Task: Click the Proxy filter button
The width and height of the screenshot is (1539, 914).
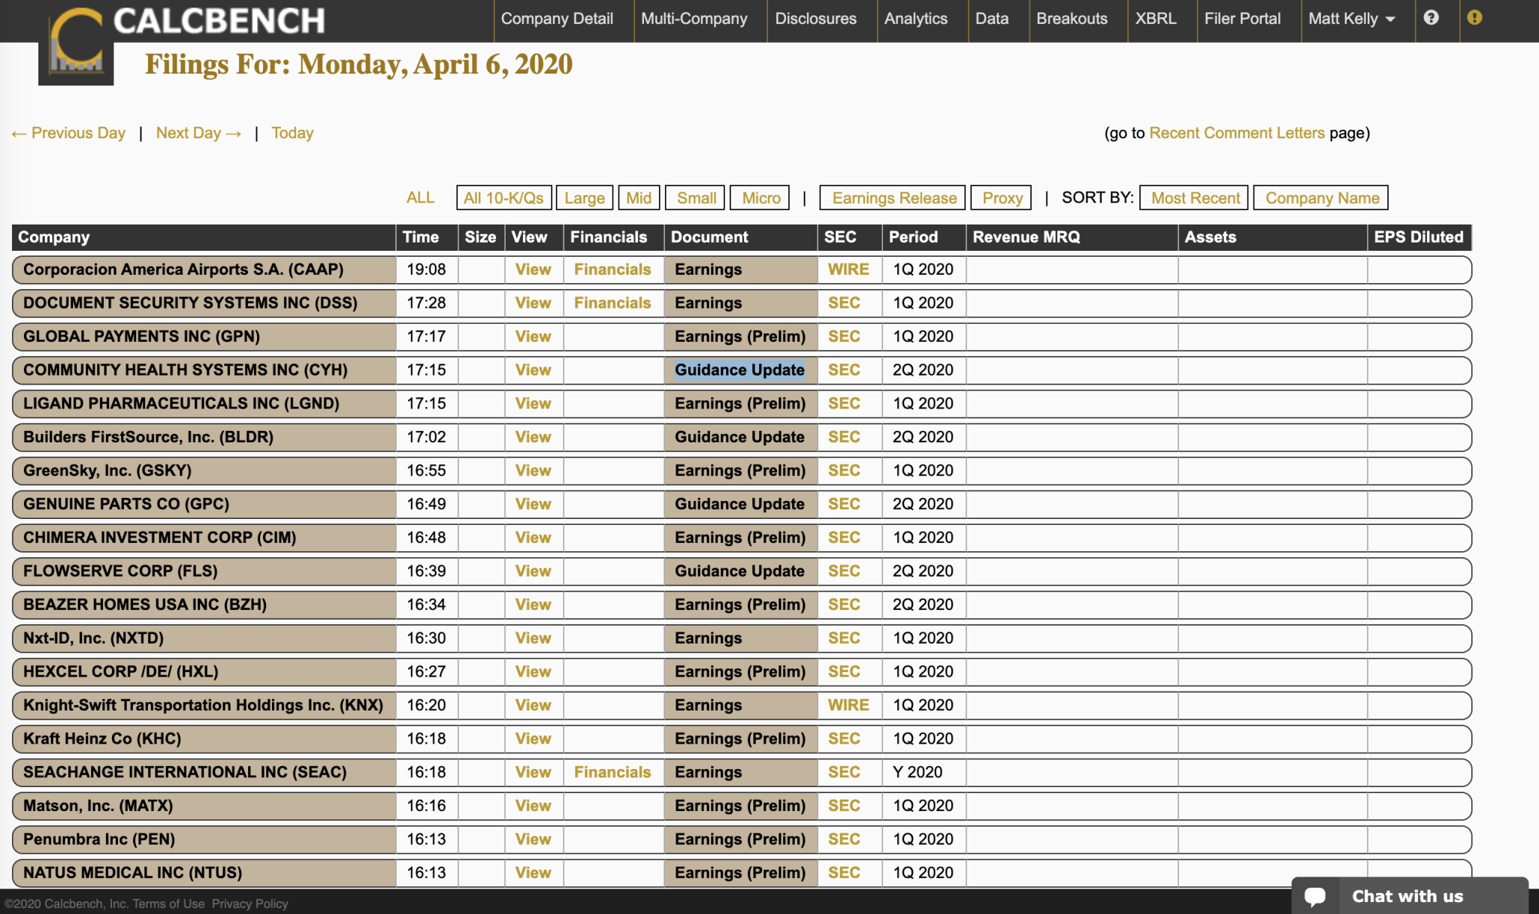Action: 1002,198
